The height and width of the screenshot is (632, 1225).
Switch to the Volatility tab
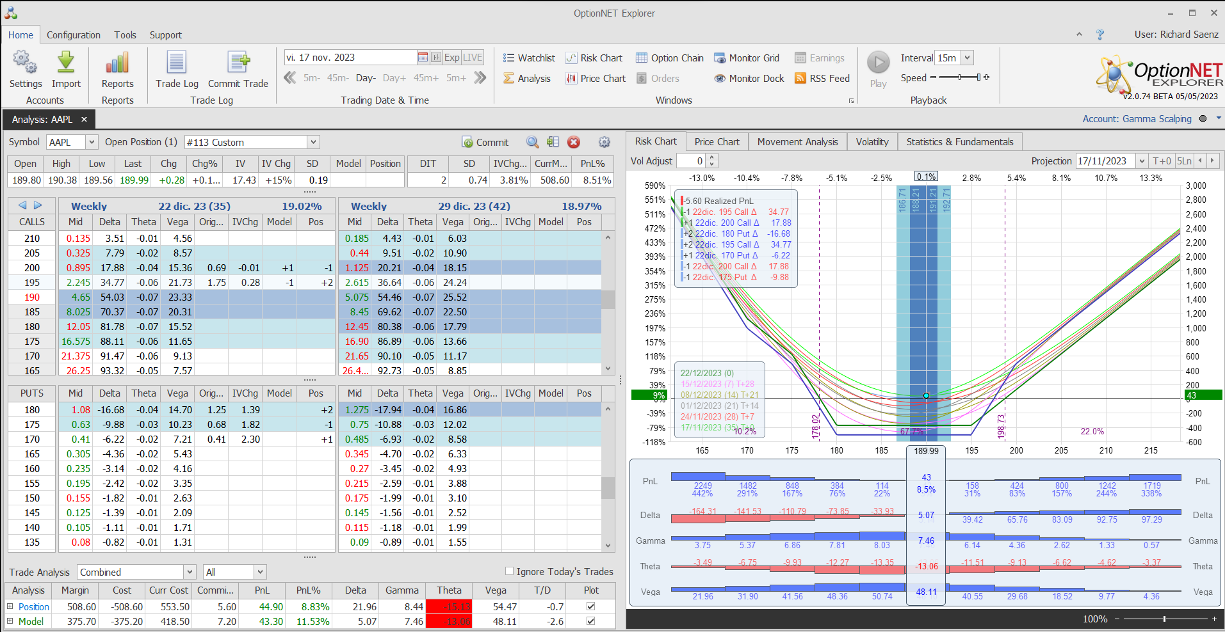[872, 142]
